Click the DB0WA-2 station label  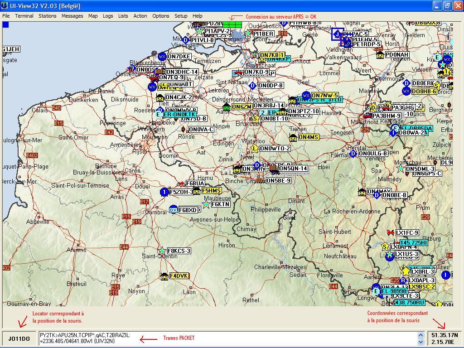click(413, 133)
